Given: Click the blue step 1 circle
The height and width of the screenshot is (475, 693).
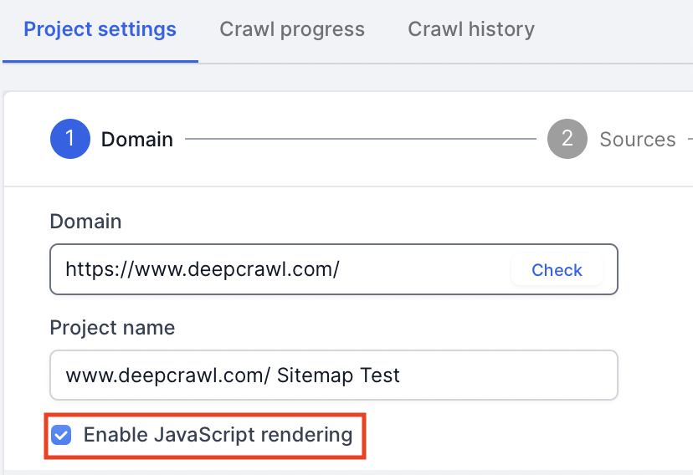Looking at the screenshot, I should click(70, 138).
